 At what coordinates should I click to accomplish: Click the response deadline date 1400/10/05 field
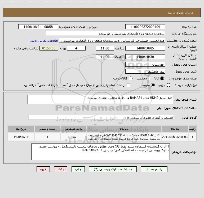click(x=145, y=48)
